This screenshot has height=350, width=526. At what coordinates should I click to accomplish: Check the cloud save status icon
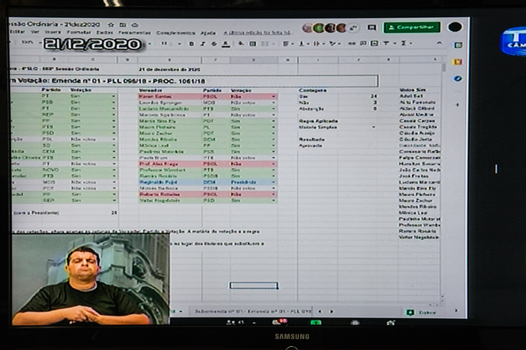(x=135, y=25)
